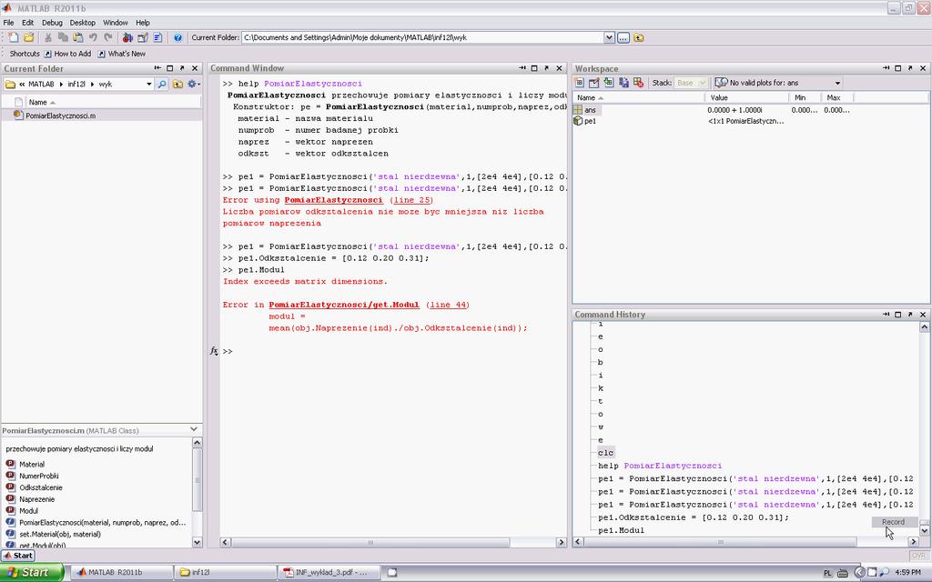
Task: Click the Paste clipboard toolbar icon
Action: (x=78, y=37)
